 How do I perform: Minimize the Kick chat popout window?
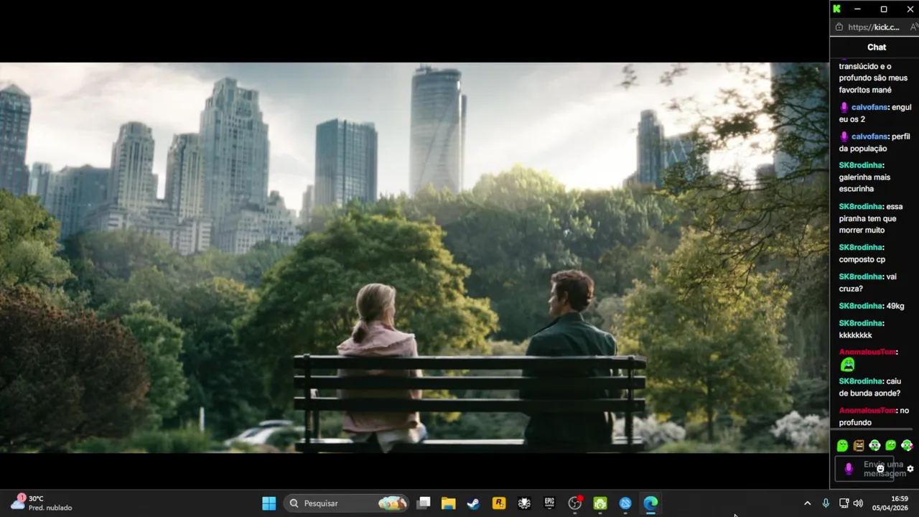[x=857, y=9]
